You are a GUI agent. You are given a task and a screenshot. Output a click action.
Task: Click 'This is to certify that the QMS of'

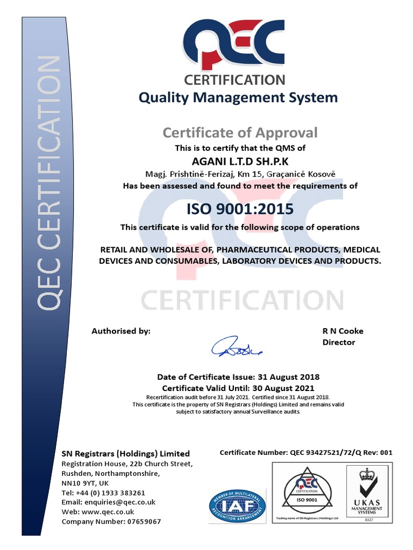[240, 148]
